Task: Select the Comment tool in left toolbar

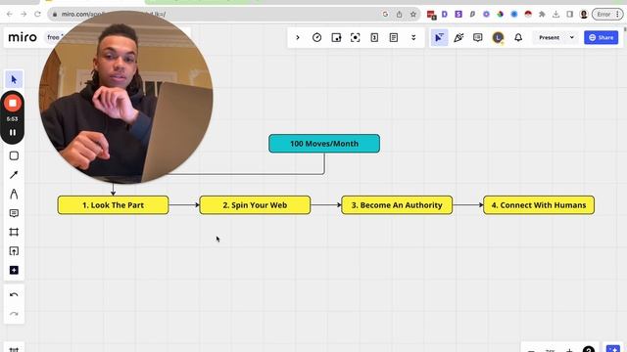Action: coord(14,213)
